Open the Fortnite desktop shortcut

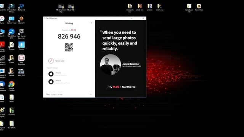point(21,46)
